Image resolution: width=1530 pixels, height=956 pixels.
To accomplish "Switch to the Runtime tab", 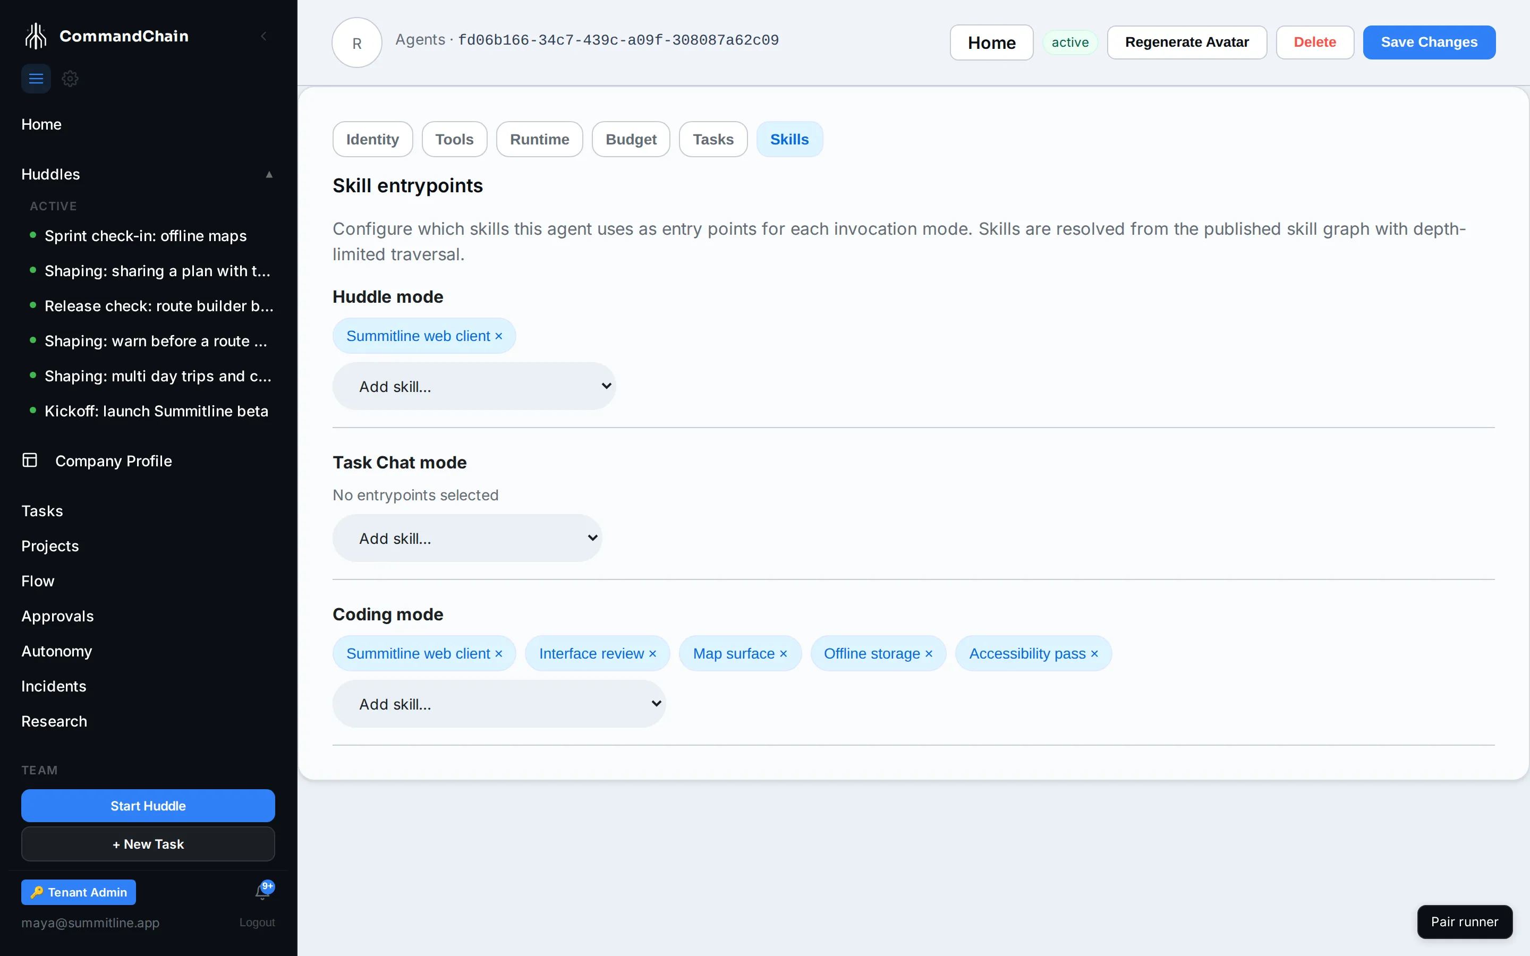I will [x=539, y=139].
